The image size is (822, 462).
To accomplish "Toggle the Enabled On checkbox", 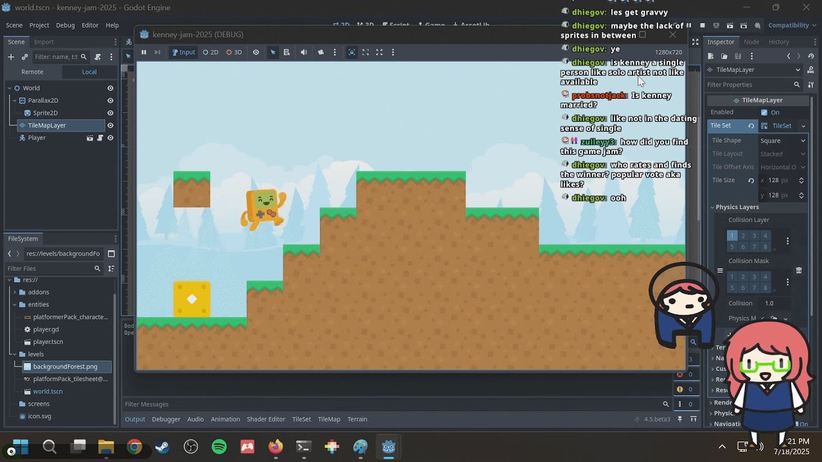I will pyautogui.click(x=764, y=112).
